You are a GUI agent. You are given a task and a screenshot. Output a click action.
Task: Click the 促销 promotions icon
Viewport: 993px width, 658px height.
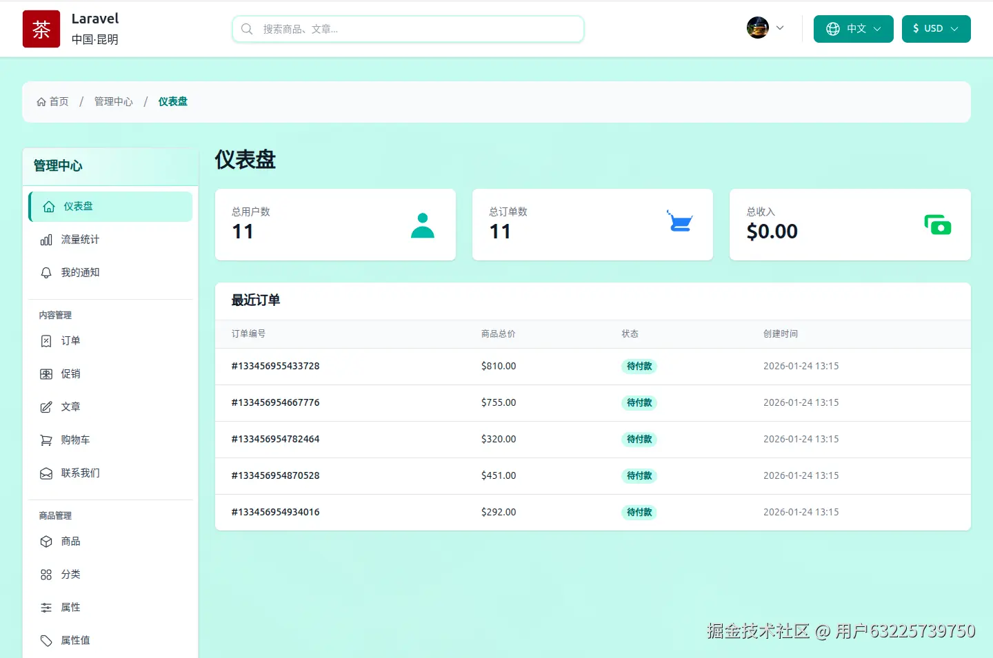coord(46,373)
